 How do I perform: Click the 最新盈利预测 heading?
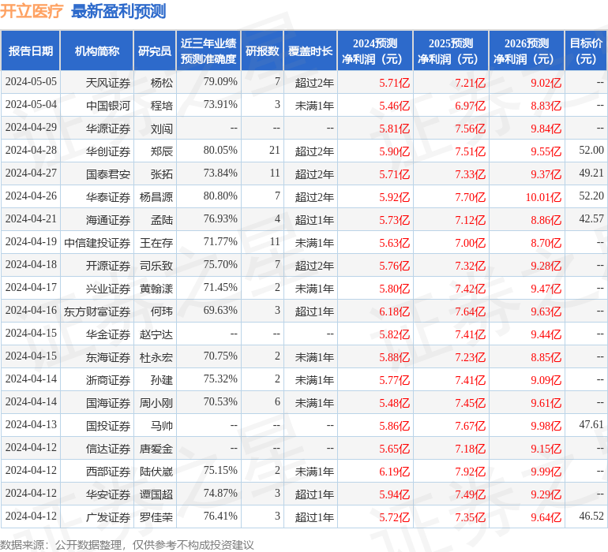118,11
